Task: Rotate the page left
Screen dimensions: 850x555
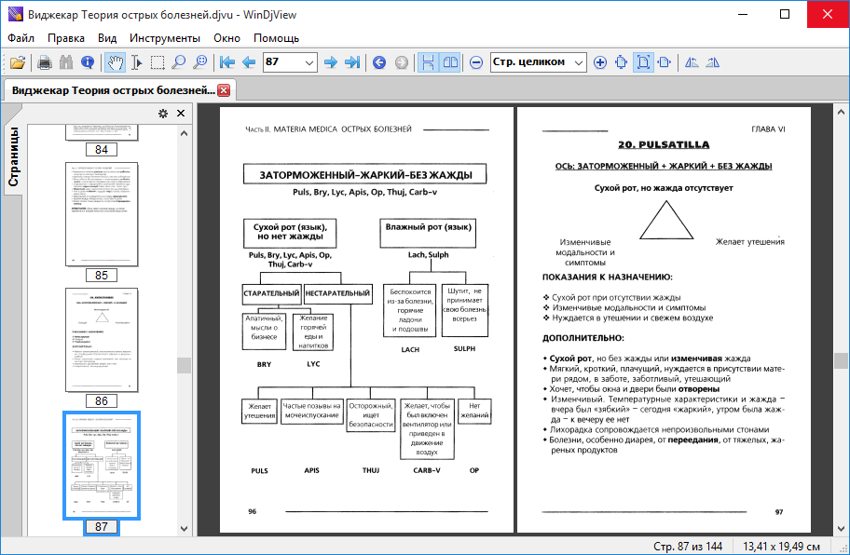Action: click(692, 62)
